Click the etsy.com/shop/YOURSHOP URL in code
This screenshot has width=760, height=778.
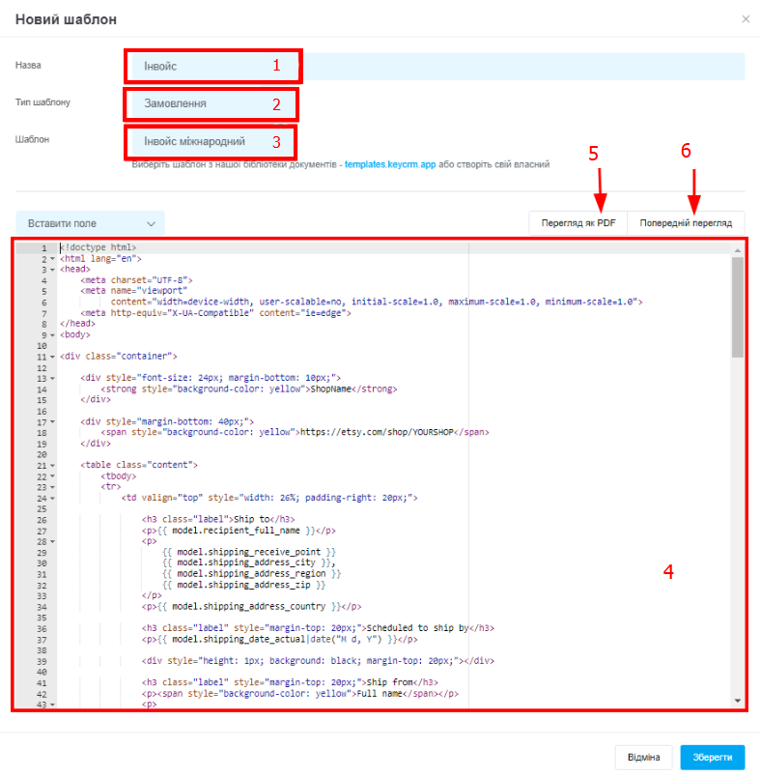coord(377,432)
